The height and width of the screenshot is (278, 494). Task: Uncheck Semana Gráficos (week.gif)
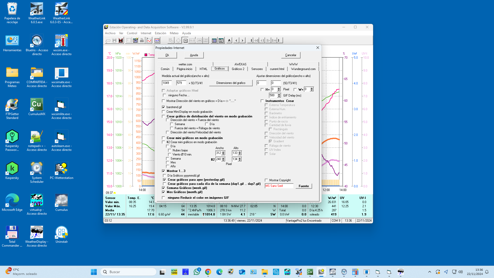coord(163,188)
